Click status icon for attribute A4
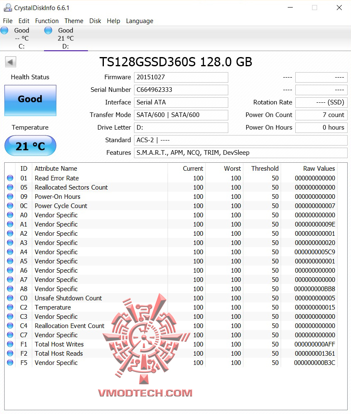 (x=10, y=252)
